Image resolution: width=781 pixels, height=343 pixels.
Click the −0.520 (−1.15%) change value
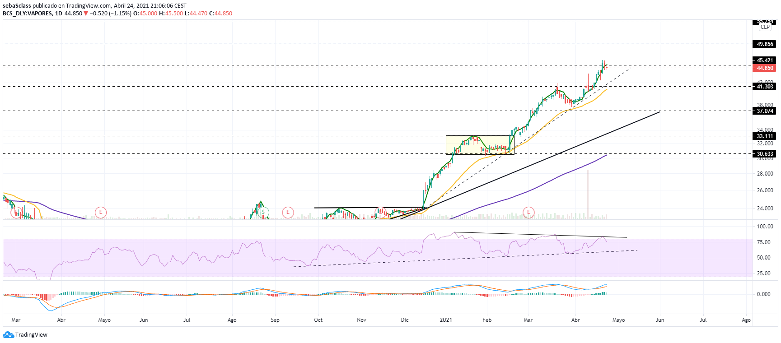(x=111, y=14)
